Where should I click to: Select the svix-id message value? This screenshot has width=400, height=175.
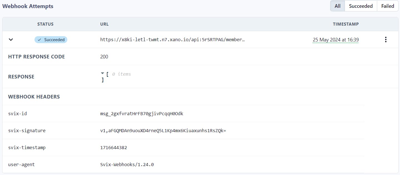[x=142, y=114]
